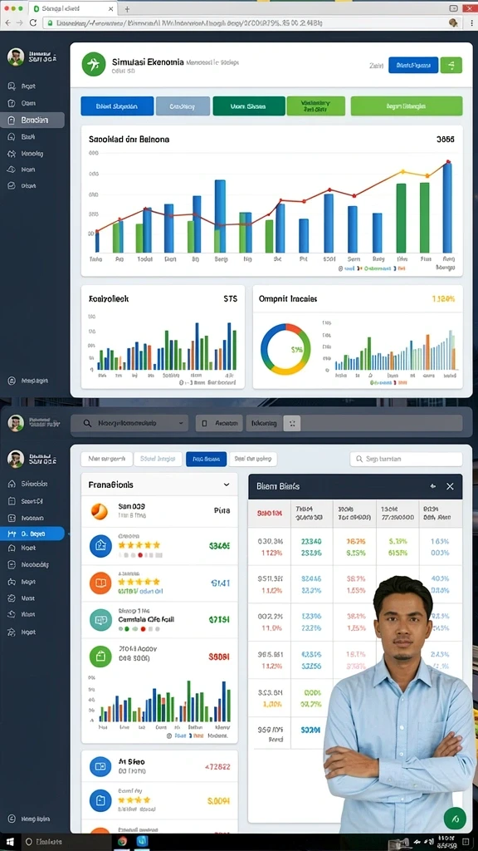Click the green shopping bag icon
Screen dimensions: 478x851
pyautogui.click(x=100, y=656)
